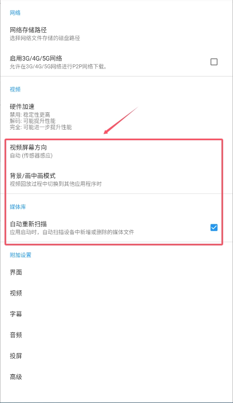Click 选择网络文件存储的磁盘路径 description text
Screen dimensions: 233x403
click(45, 38)
